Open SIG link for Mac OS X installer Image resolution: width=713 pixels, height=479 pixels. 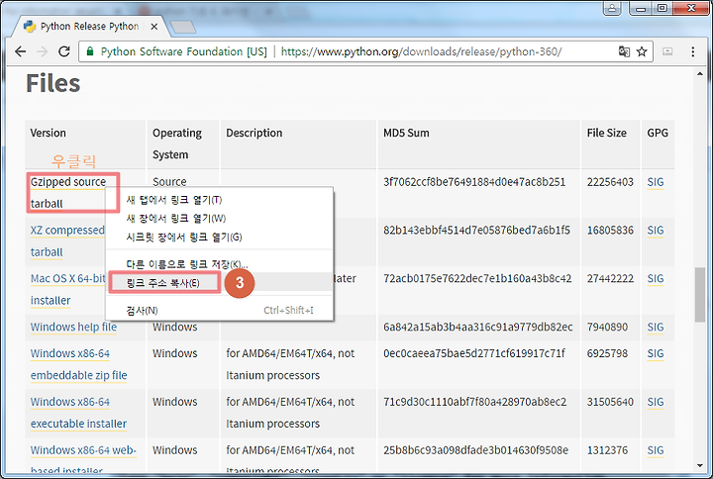click(656, 278)
